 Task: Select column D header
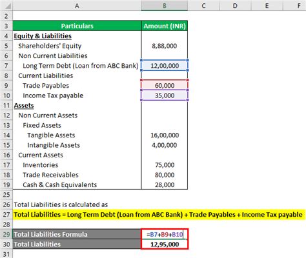click(x=235, y=5)
